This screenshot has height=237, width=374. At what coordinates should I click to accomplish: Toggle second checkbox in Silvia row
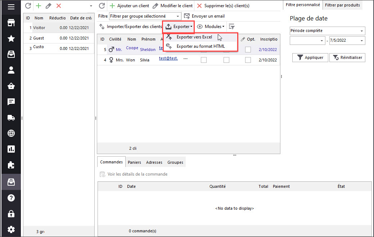[226, 60]
